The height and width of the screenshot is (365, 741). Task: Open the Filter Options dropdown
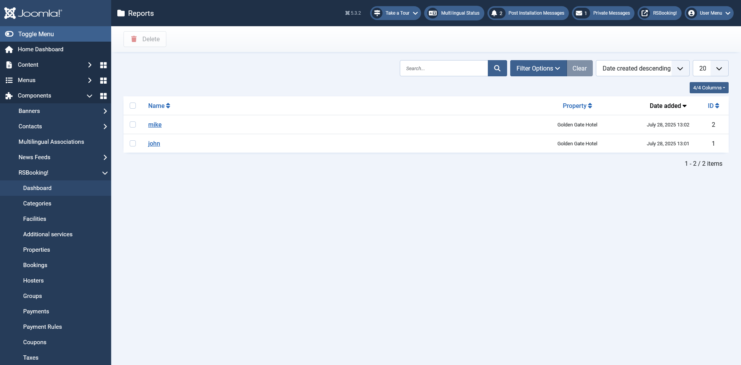click(538, 68)
